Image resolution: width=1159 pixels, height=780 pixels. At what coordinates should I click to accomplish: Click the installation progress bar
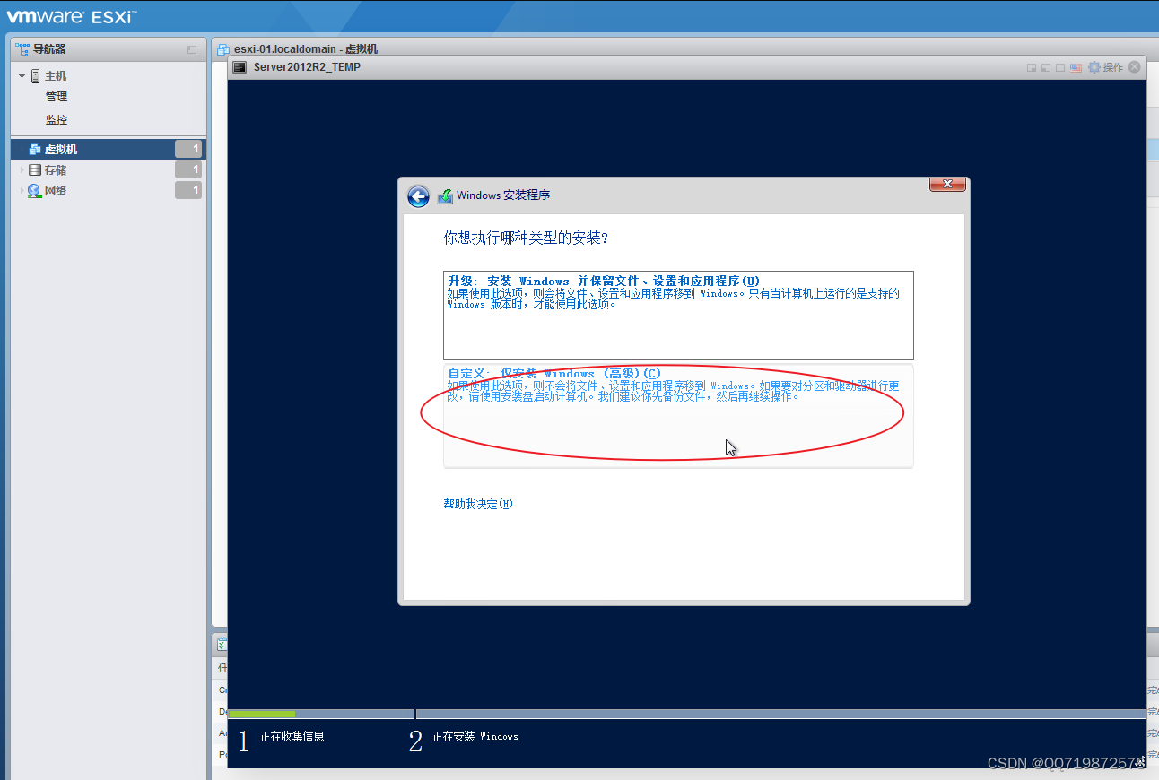(687, 714)
